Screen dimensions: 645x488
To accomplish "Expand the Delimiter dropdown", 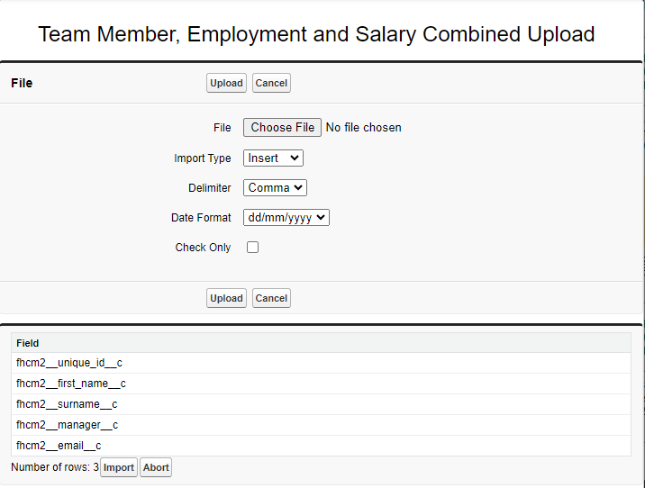I will tap(275, 188).
